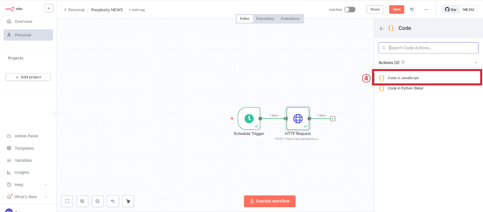Click the Execute workflow button

(269, 201)
